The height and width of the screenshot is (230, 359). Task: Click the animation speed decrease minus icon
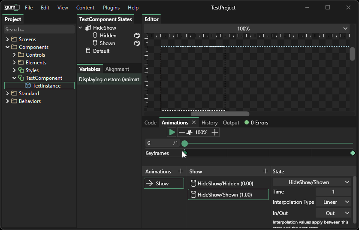182,132
